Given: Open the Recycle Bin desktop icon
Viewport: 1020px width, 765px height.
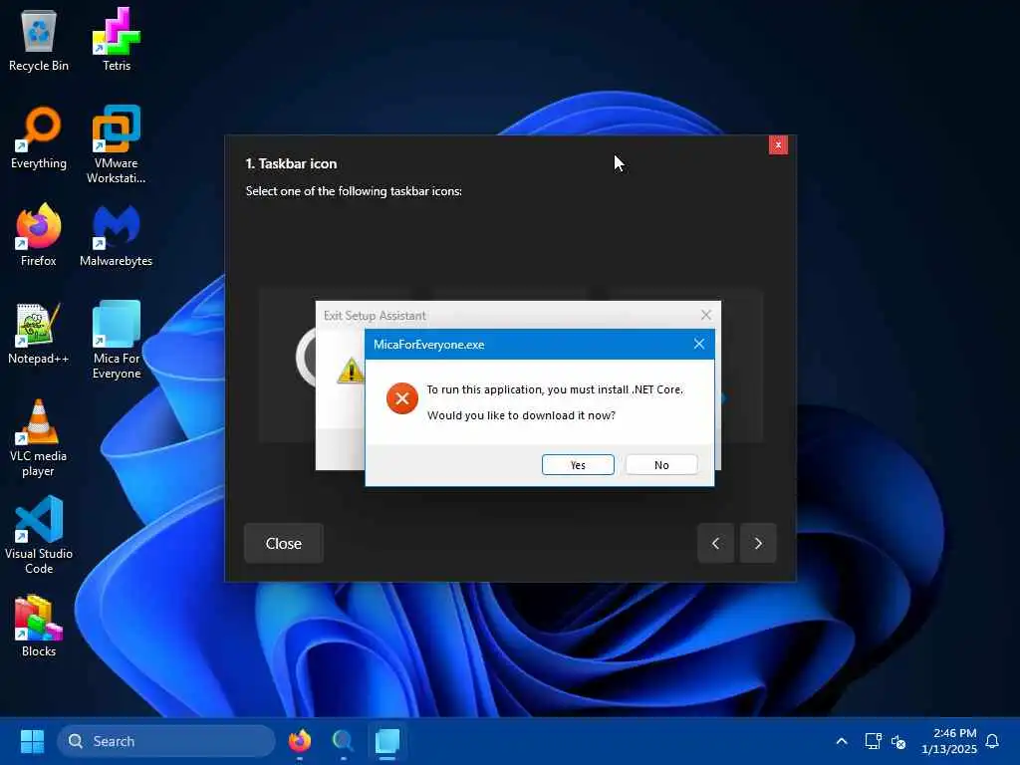Looking at the screenshot, I should tap(39, 40).
